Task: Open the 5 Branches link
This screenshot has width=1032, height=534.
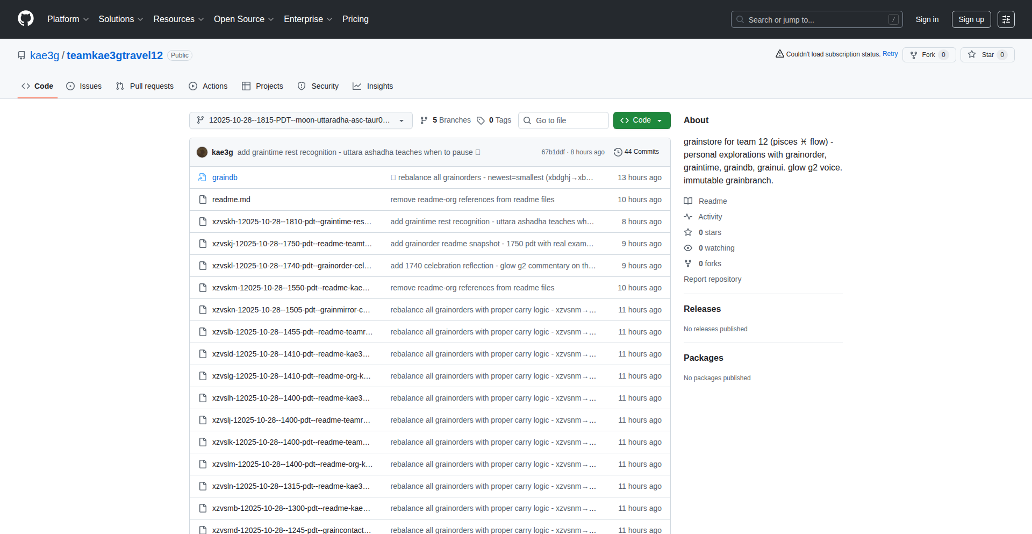Action: point(446,120)
